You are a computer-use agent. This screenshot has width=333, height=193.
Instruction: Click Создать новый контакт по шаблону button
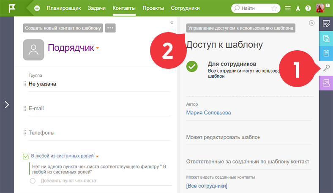[x=63, y=28]
